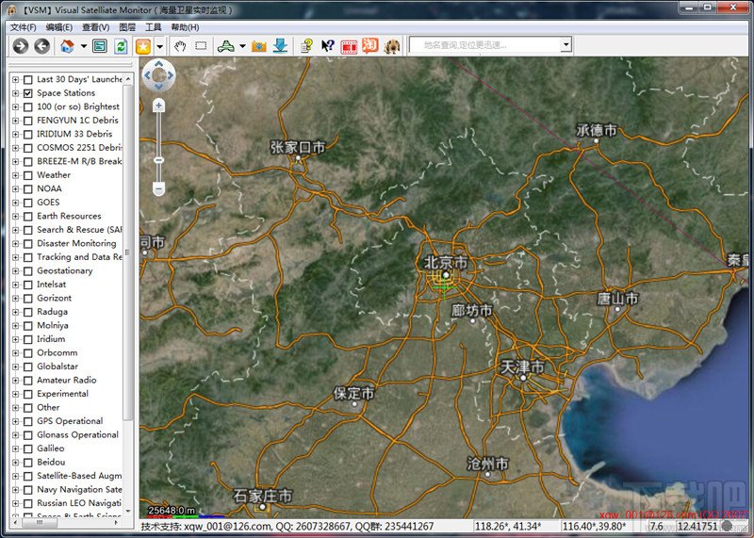Image resolution: width=754 pixels, height=538 pixels.
Task: Click the camera snapshot icon
Action: click(259, 46)
